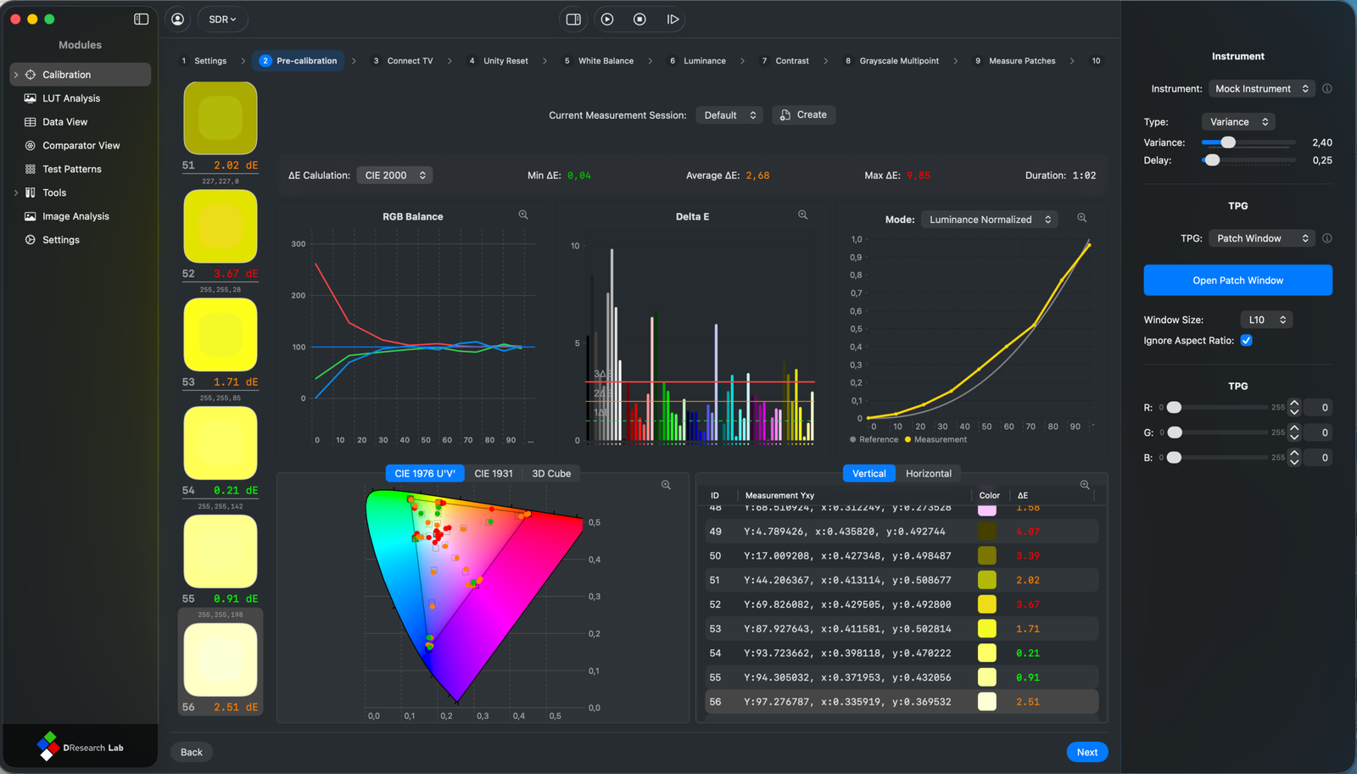Click the Next button

(1087, 752)
